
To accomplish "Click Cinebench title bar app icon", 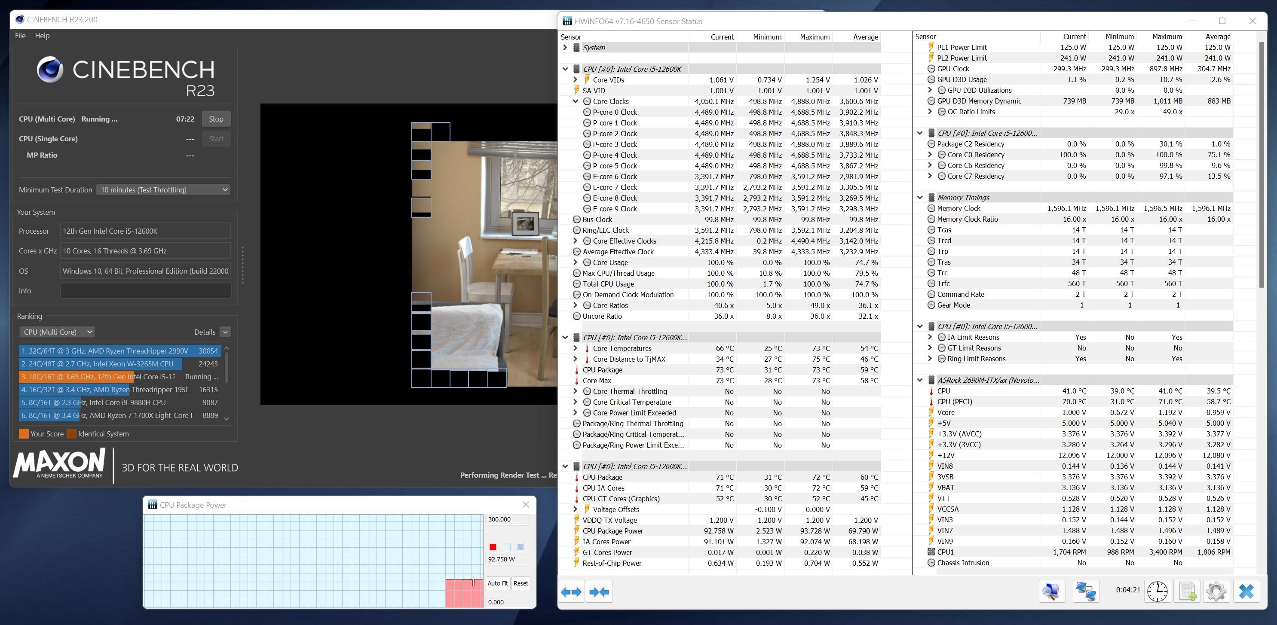I will click(x=20, y=19).
